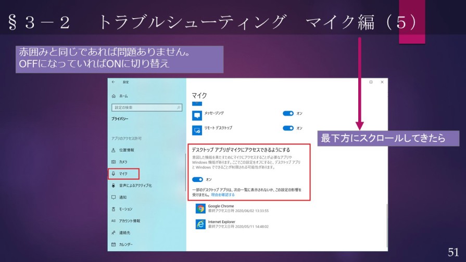Toggle desktop apps microphone access switch
This screenshot has width=466, height=262.
197,179
